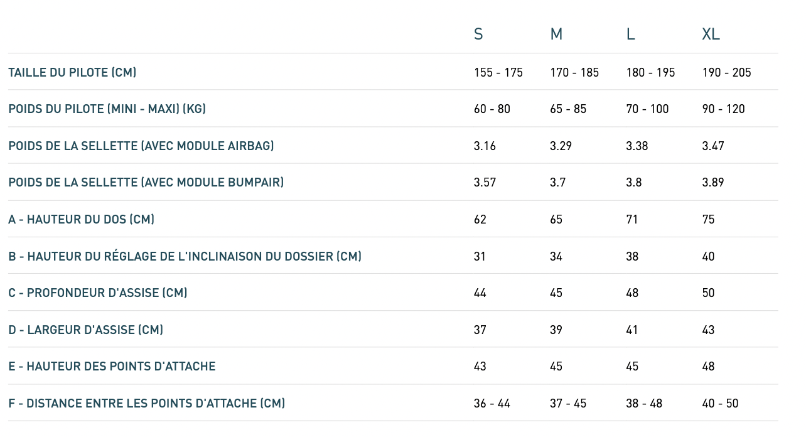This screenshot has height=437, width=806.
Task: Select the Taille du pilote row label
Action: (72, 72)
